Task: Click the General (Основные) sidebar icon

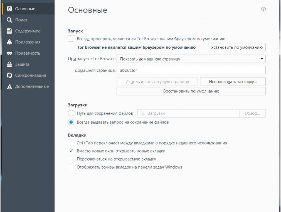Action: pos(9,9)
